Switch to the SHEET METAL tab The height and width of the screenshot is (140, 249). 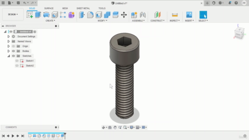83,8
